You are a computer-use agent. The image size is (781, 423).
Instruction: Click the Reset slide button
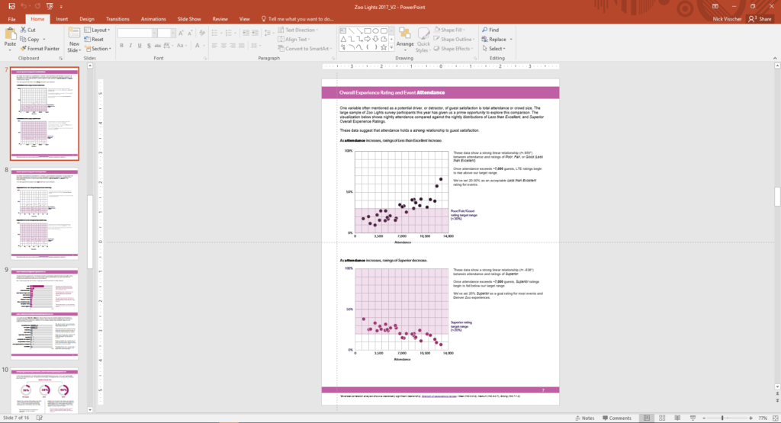(95, 39)
